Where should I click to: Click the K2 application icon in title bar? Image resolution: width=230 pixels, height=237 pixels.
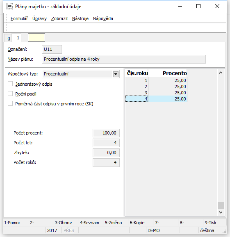pyautogui.click(x=10, y=6)
